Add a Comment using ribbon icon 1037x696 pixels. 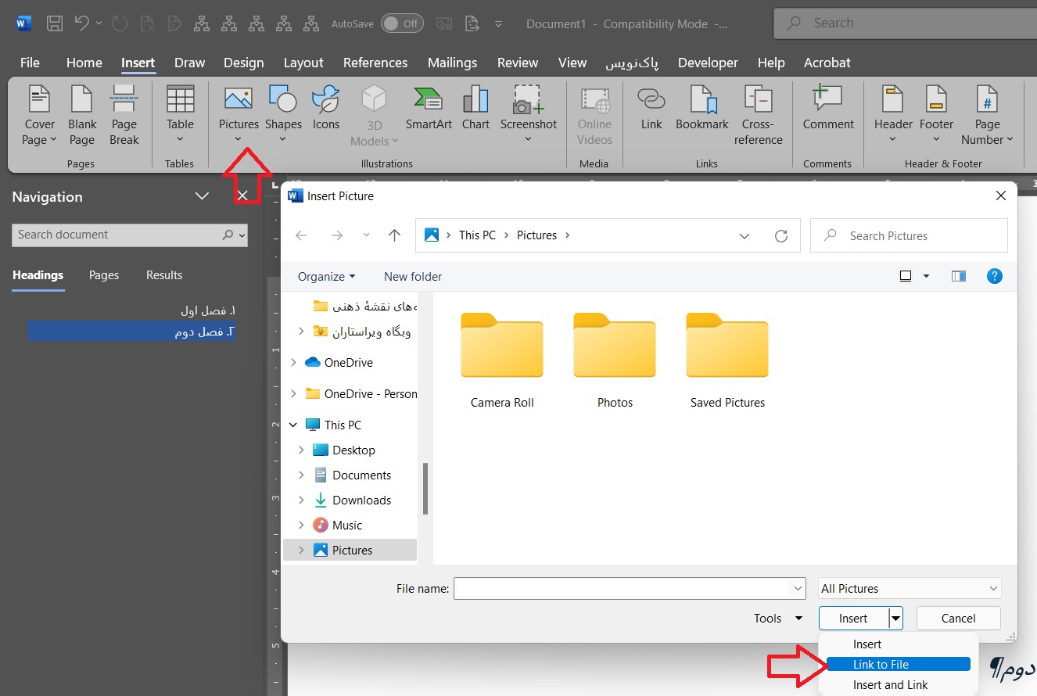(x=827, y=109)
